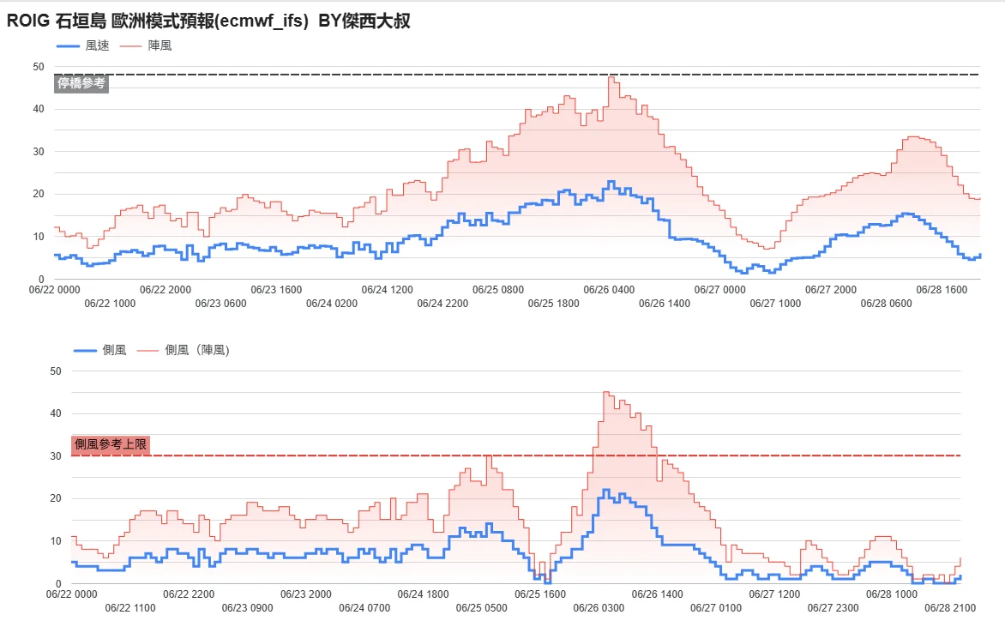Image resolution: width=1005 pixels, height=621 pixels.
Task: Click upper chart x-axis label 06/22 1000
Action: point(111,303)
